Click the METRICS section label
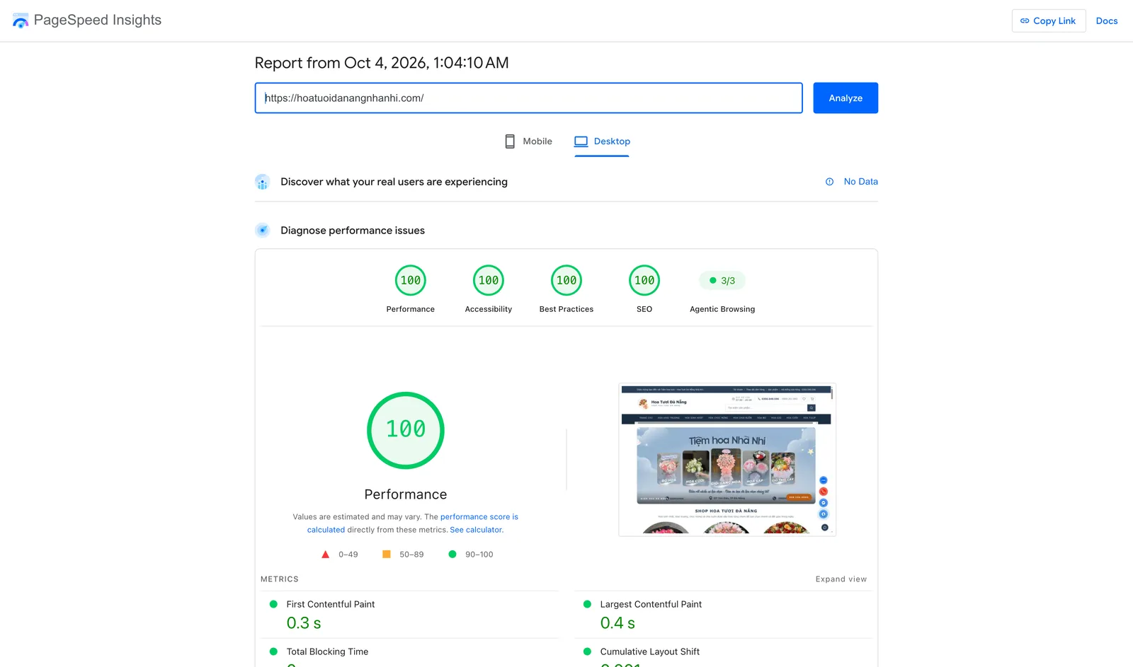The image size is (1133, 667). 280,579
